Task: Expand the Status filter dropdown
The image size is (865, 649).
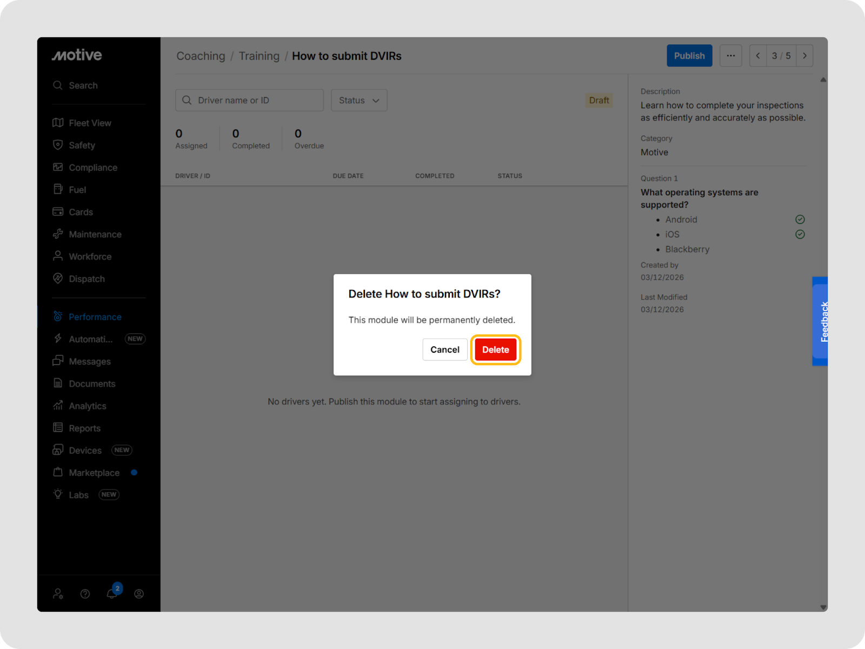Action: click(359, 101)
